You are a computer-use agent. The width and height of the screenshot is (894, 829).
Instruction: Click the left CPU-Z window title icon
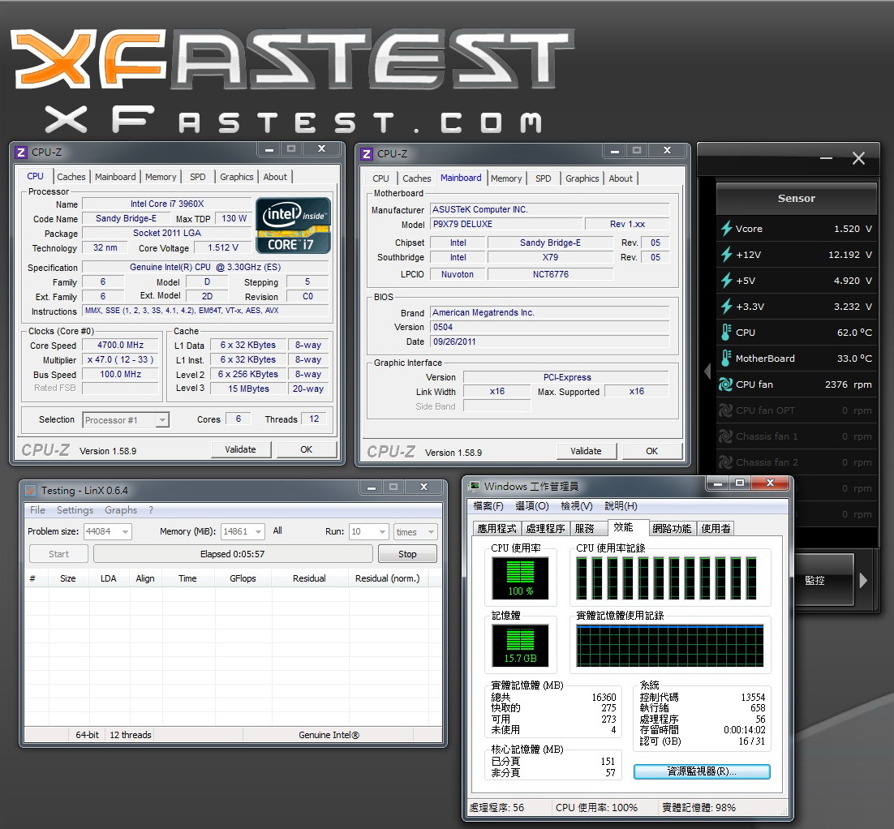pos(21,152)
